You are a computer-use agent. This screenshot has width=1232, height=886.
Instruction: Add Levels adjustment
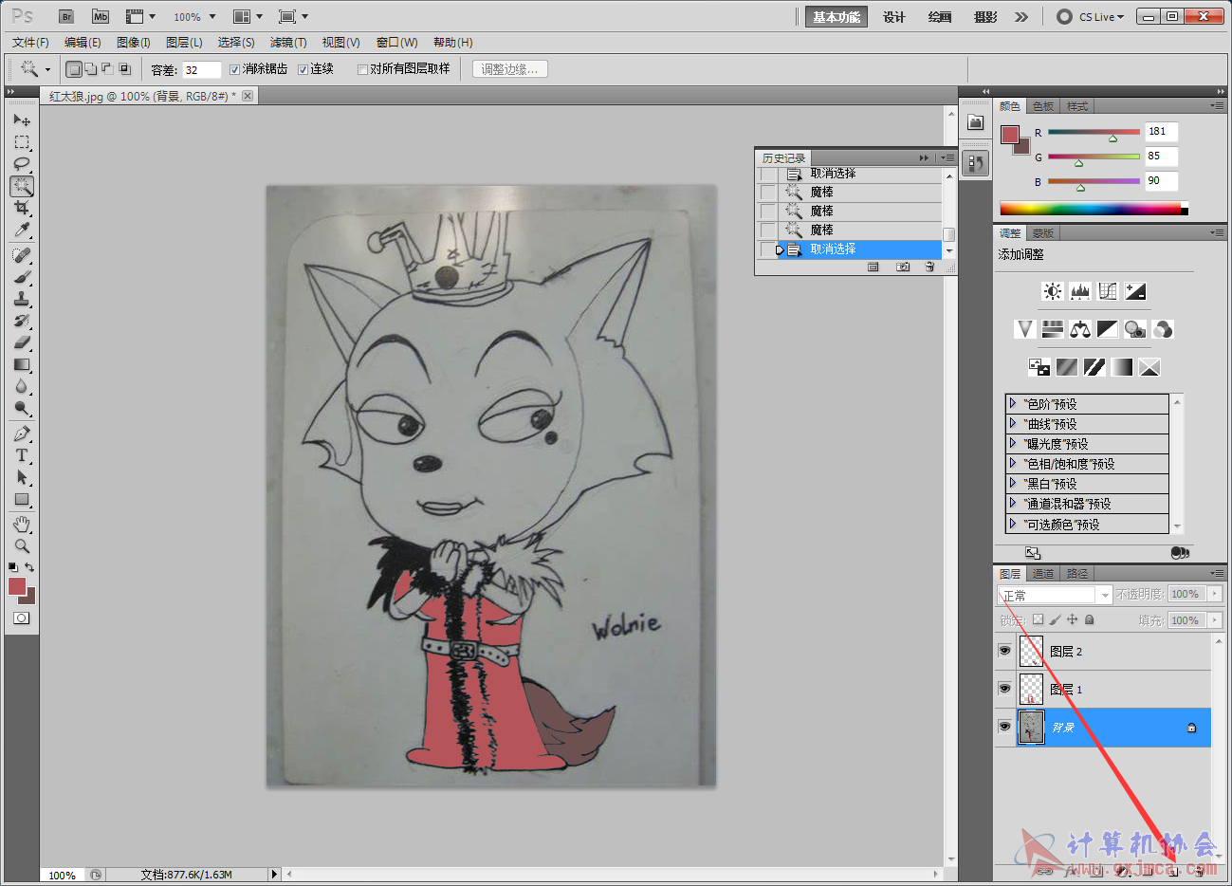(x=1079, y=291)
